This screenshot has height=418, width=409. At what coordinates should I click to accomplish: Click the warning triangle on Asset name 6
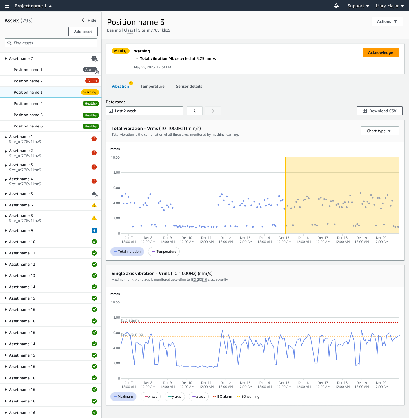pyautogui.click(x=94, y=205)
